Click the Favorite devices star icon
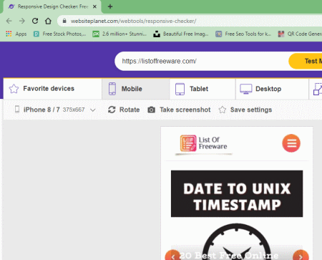 [x=14, y=89]
